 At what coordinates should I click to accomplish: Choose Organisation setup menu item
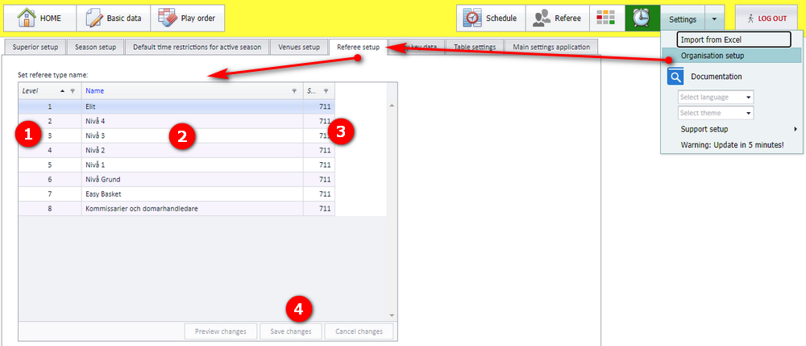732,56
